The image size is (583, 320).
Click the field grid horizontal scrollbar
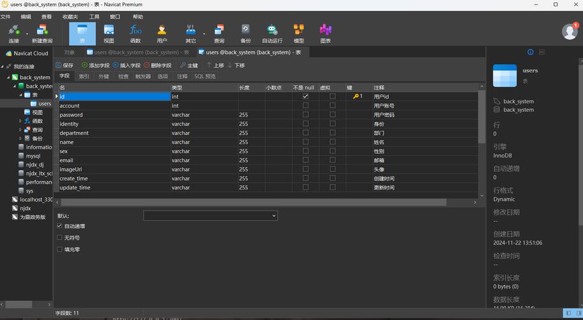pos(254,202)
